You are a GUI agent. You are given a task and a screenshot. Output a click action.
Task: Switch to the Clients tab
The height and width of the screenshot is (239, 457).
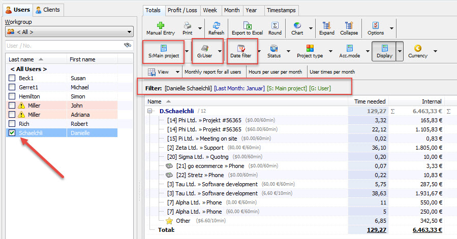pyautogui.click(x=47, y=10)
